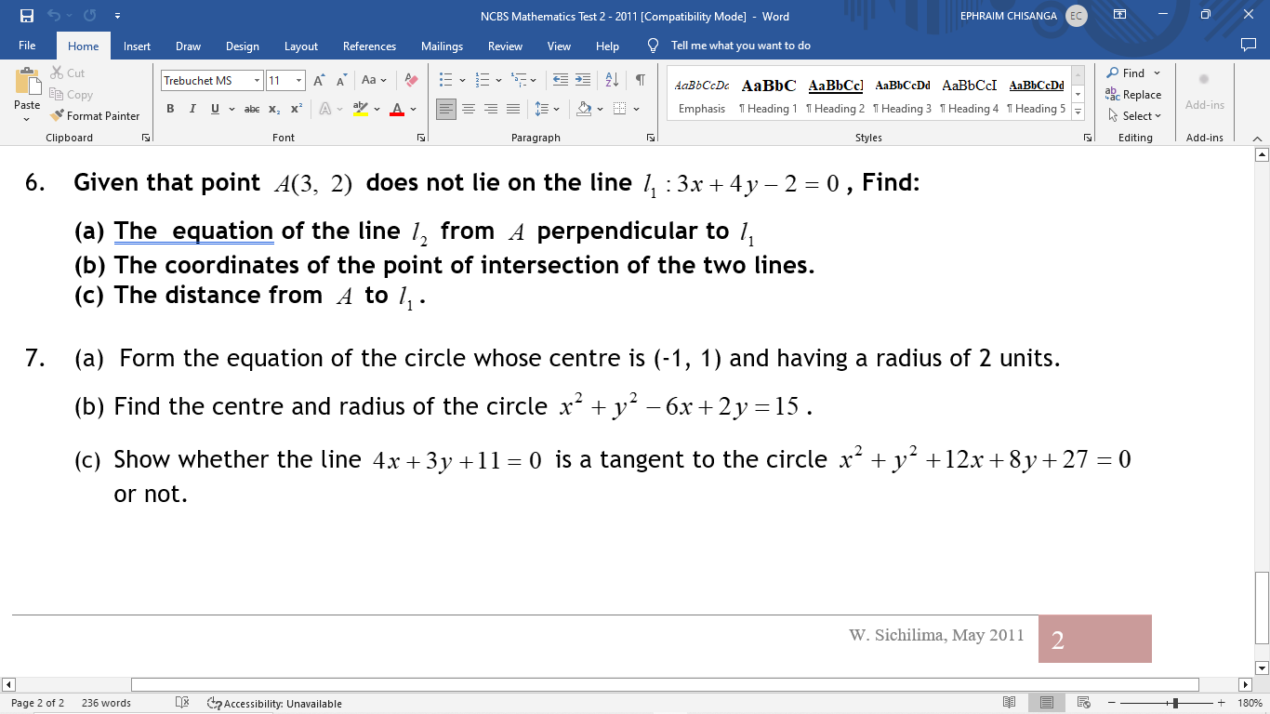1270x714 pixels.
Task: Toggle italic formatting
Action: (x=192, y=109)
